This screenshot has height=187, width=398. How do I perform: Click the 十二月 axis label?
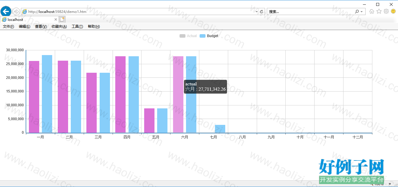point(358,137)
